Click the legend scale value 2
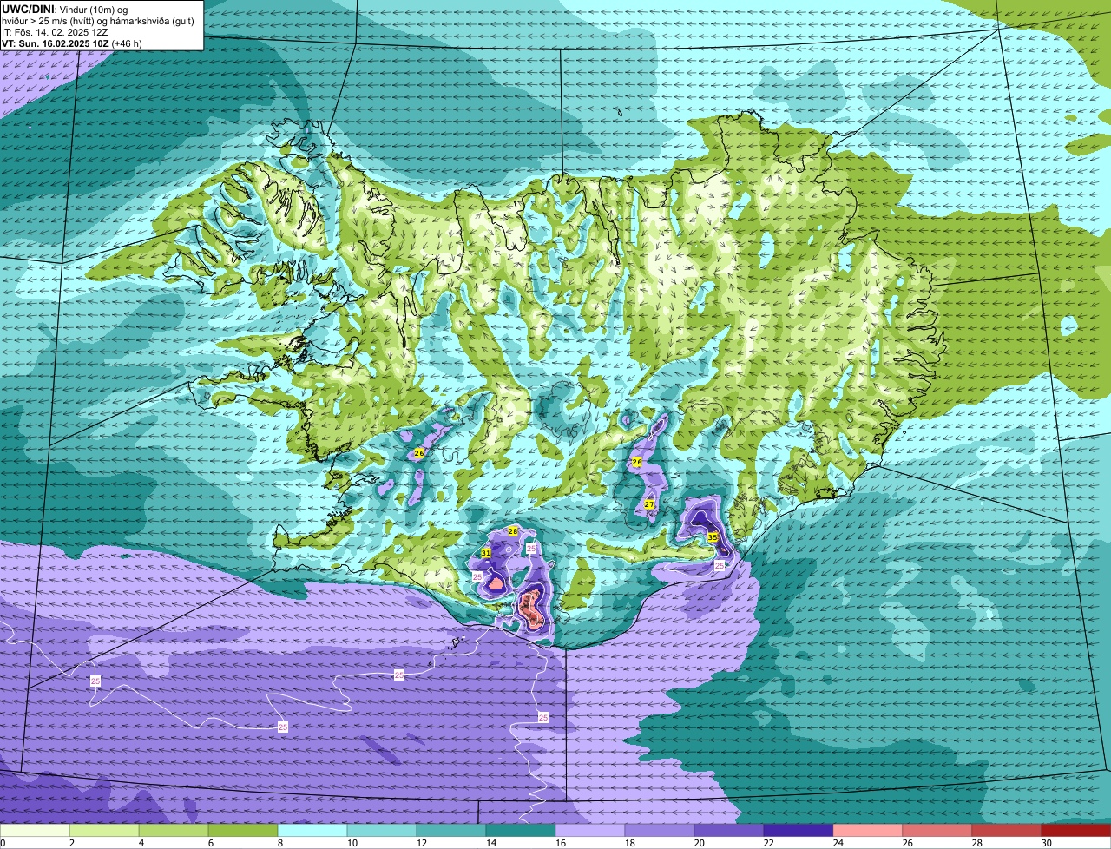 point(71,843)
